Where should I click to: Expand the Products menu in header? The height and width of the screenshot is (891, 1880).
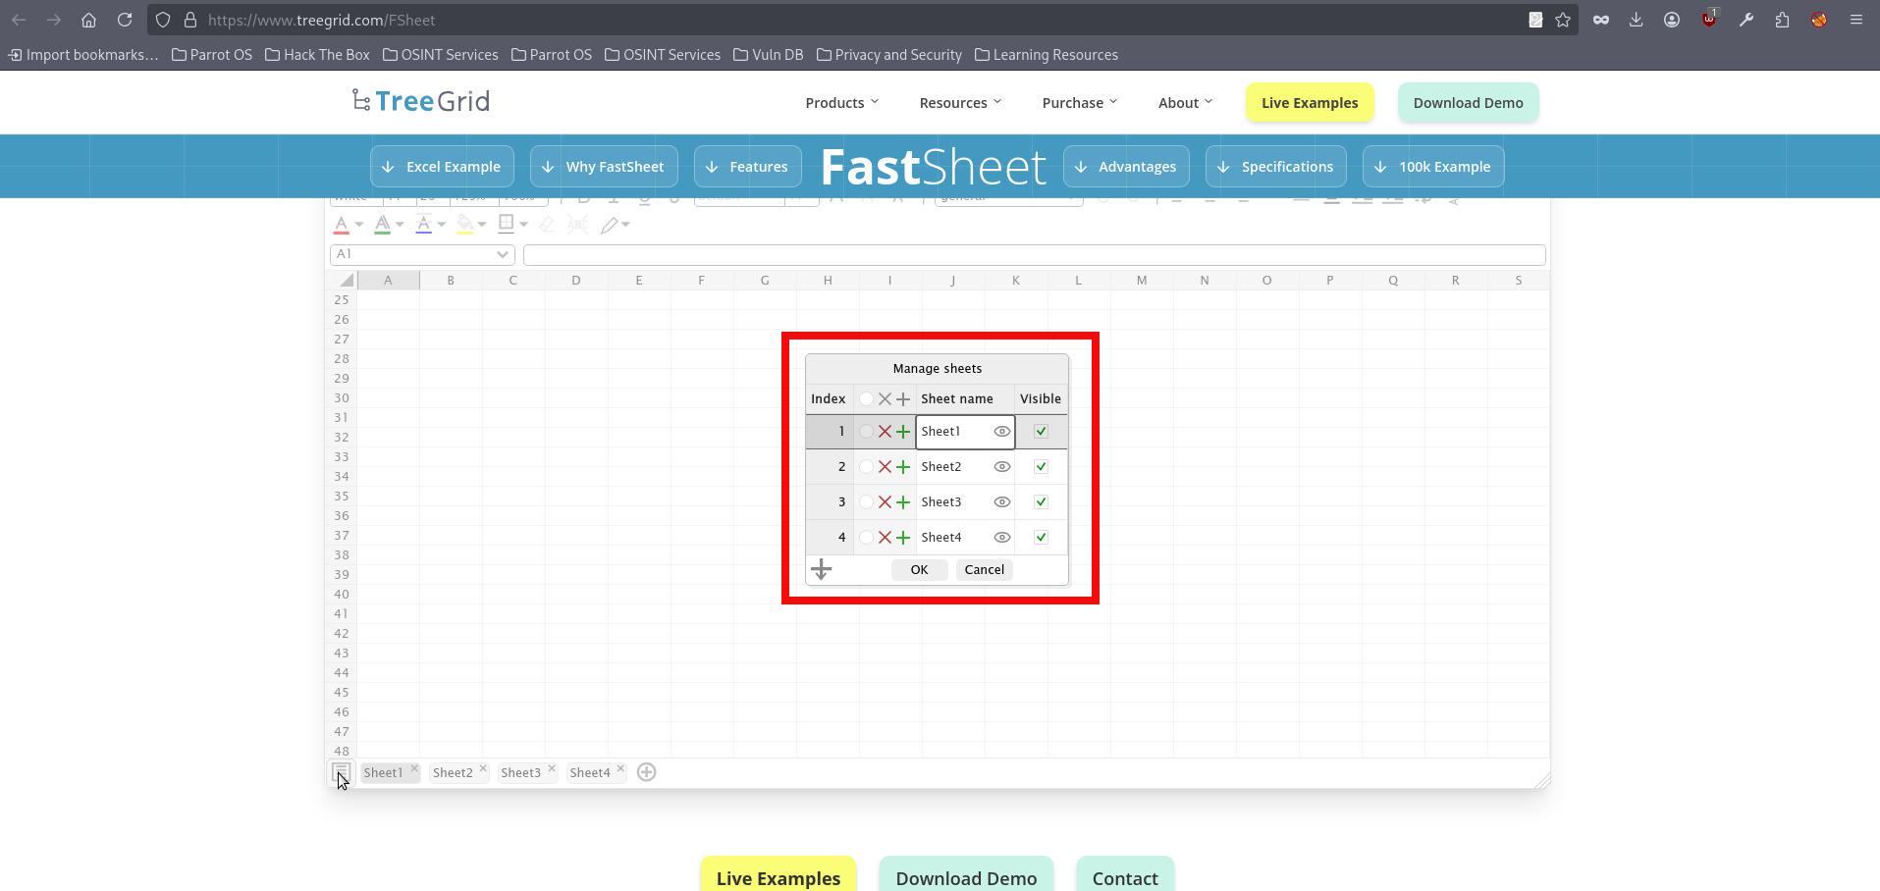pos(841,103)
